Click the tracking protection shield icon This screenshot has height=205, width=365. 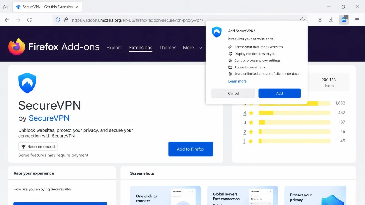pos(58,20)
